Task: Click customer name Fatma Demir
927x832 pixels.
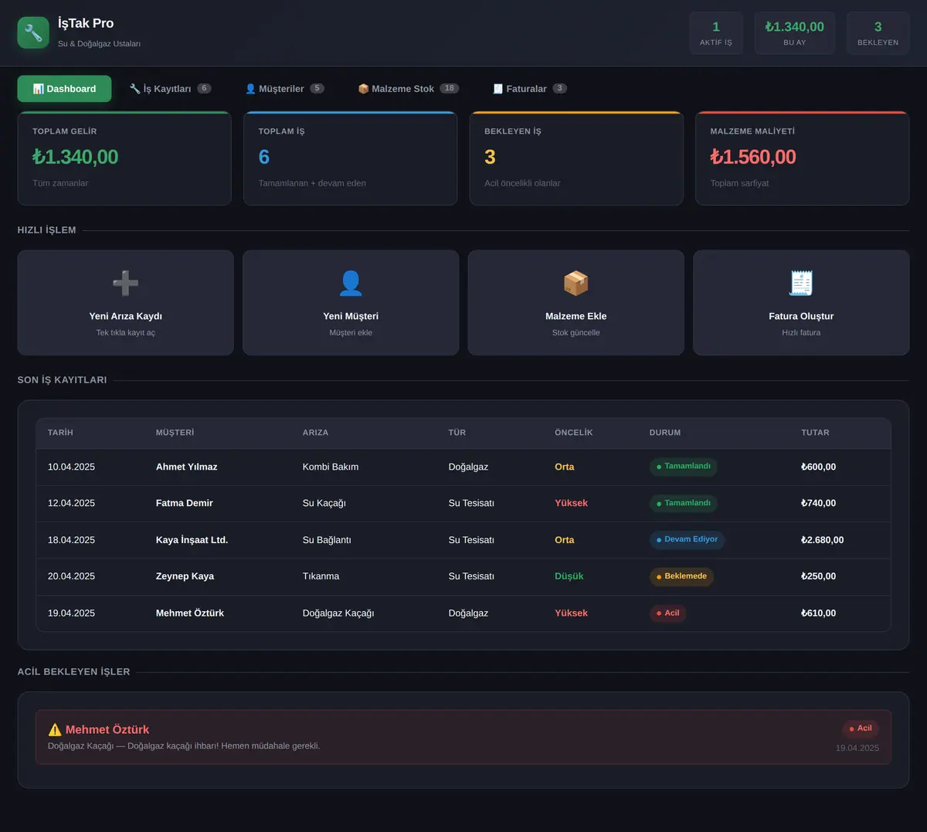Action: [185, 503]
